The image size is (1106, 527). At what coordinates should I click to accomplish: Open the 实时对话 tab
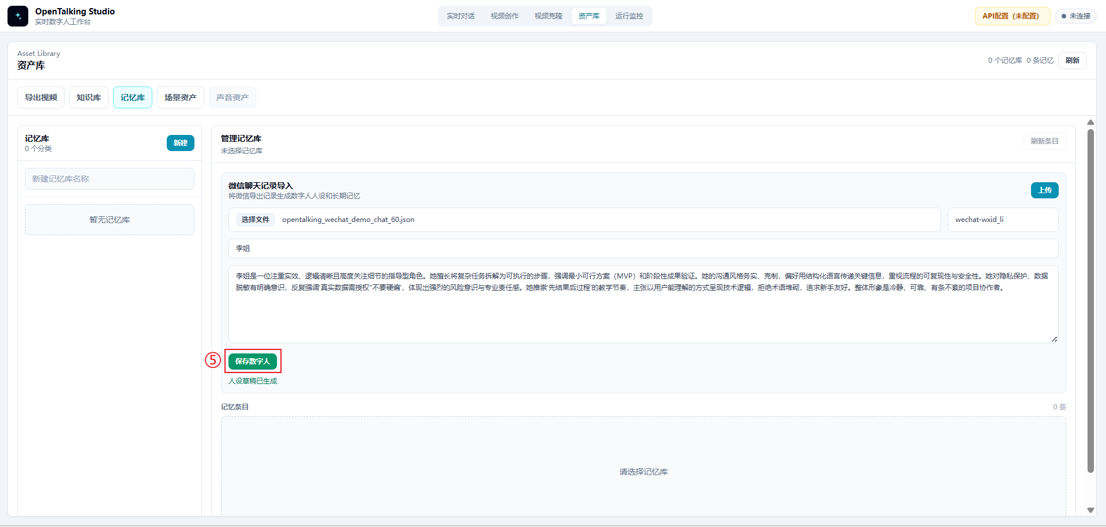(460, 16)
